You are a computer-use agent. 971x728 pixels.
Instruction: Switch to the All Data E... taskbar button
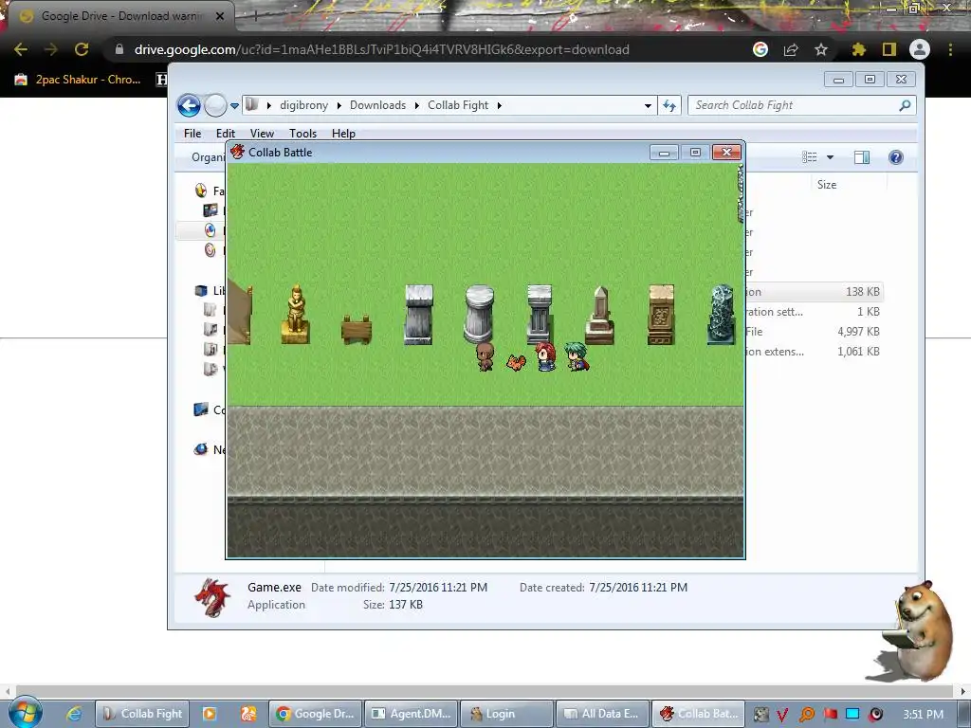pos(602,714)
